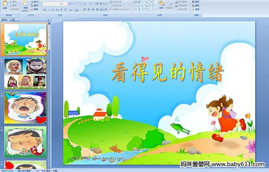269x172 pixels.
Task: Select the crying cartoon boy slide thumbnail
Action: coord(25,108)
